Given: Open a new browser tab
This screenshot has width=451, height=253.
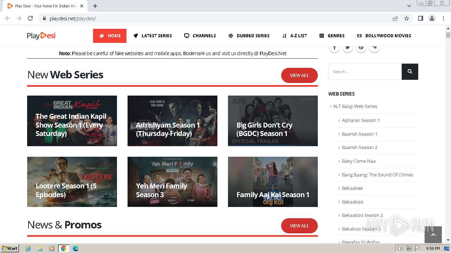Looking at the screenshot, I should point(95,6).
